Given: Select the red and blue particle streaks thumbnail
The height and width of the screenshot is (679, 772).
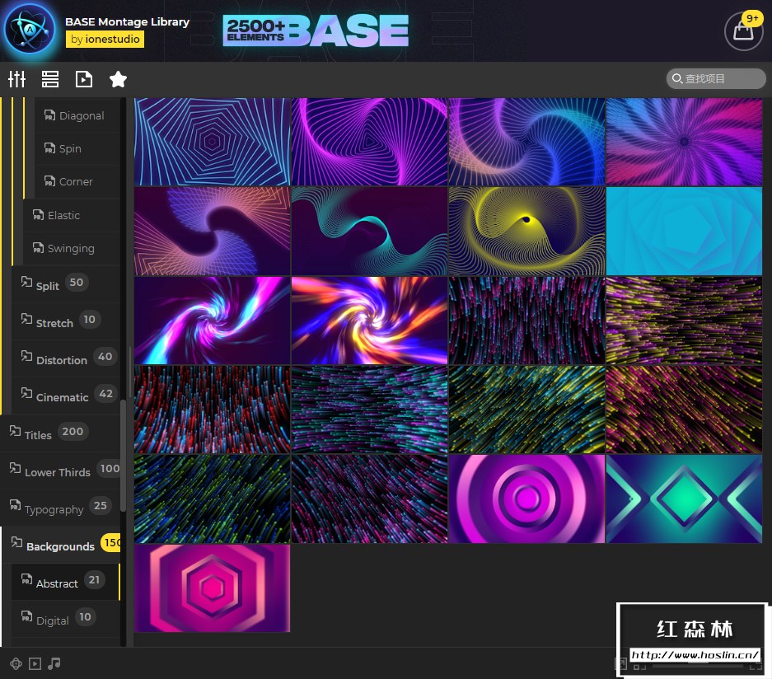Looking at the screenshot, I should (213, 410).
